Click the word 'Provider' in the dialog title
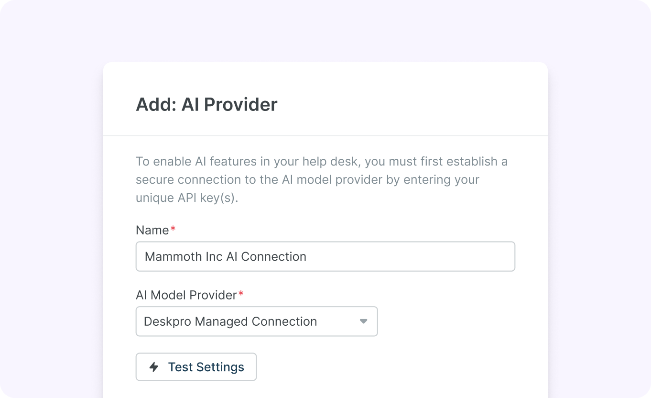Viewport: 651px width, 398px height. [240, 104]
